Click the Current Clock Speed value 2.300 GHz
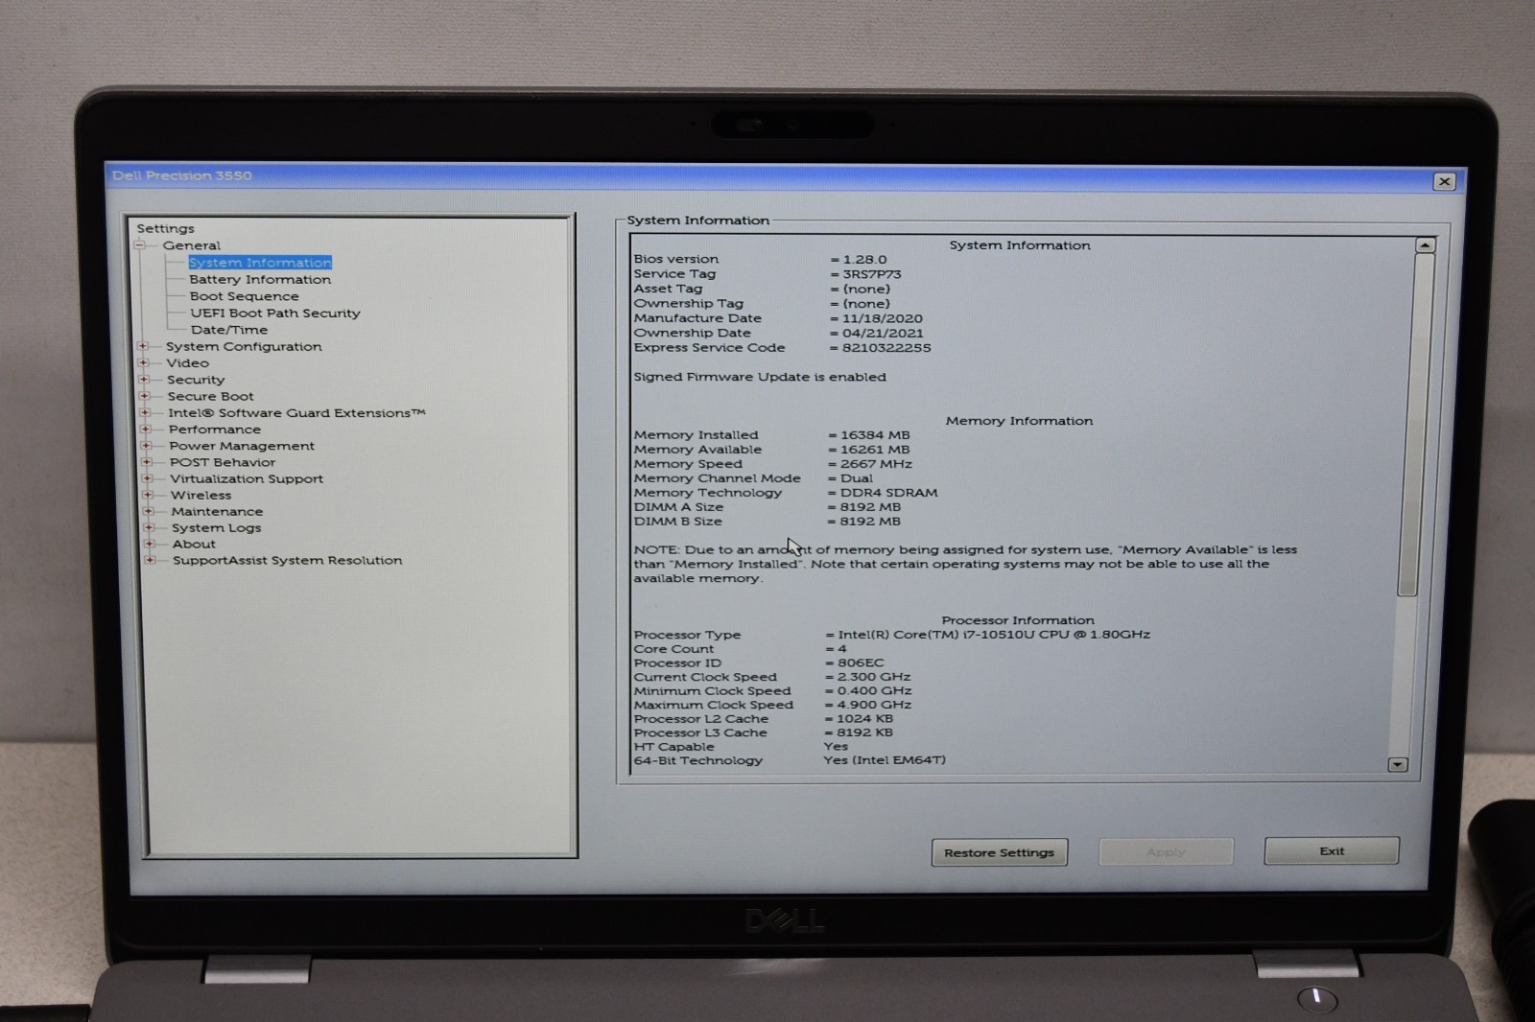Image resolution: width=1535 pixels, height=1022 pixels. (874, 676)
